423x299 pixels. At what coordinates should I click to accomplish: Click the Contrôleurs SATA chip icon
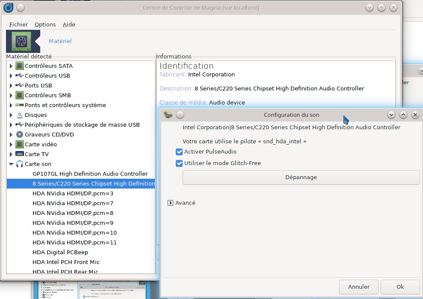click(x=19, y=66)
